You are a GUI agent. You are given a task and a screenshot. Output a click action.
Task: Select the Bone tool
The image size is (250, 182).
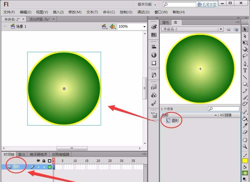245,112
